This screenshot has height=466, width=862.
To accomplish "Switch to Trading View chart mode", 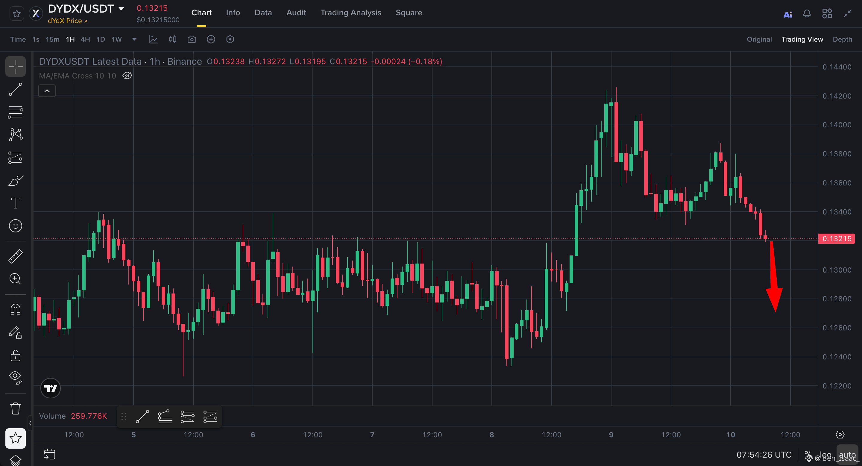I will pos(802,39).
